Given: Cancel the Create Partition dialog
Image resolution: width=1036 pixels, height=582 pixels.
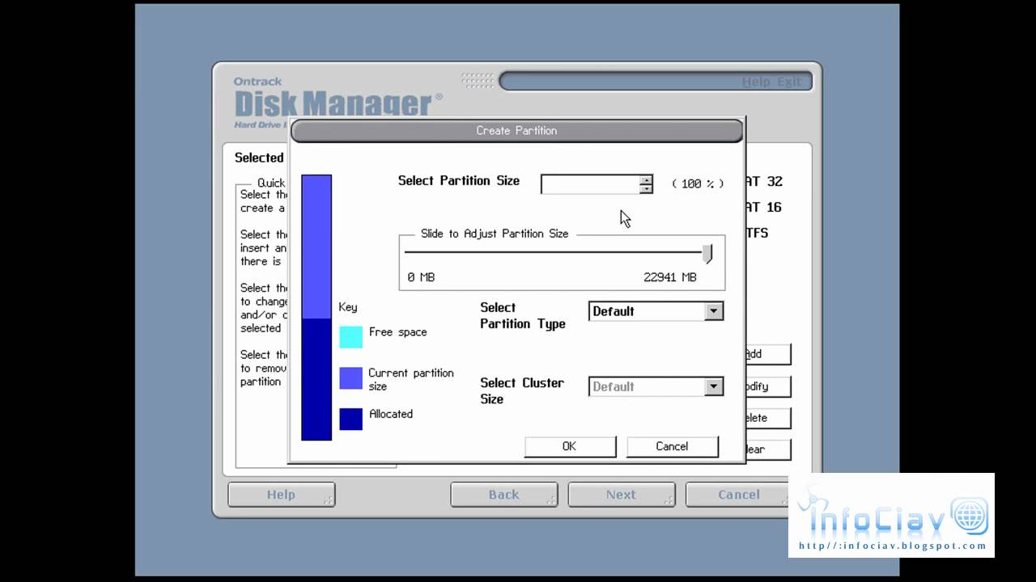Looking at the screenshot, I should (x=672, y=446).
